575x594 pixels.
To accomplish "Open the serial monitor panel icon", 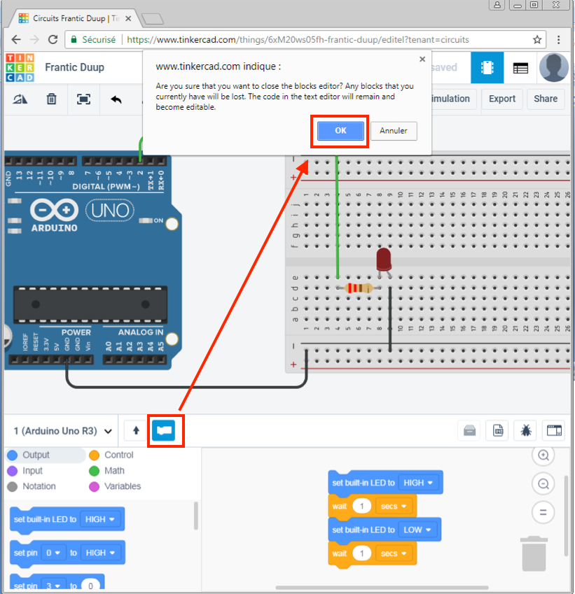I will tap(554, 431).
